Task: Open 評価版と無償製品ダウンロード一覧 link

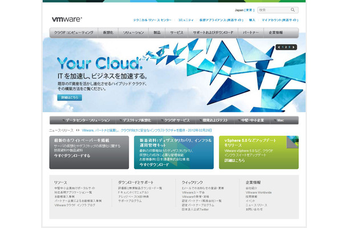Action: [x=140, y=188]
